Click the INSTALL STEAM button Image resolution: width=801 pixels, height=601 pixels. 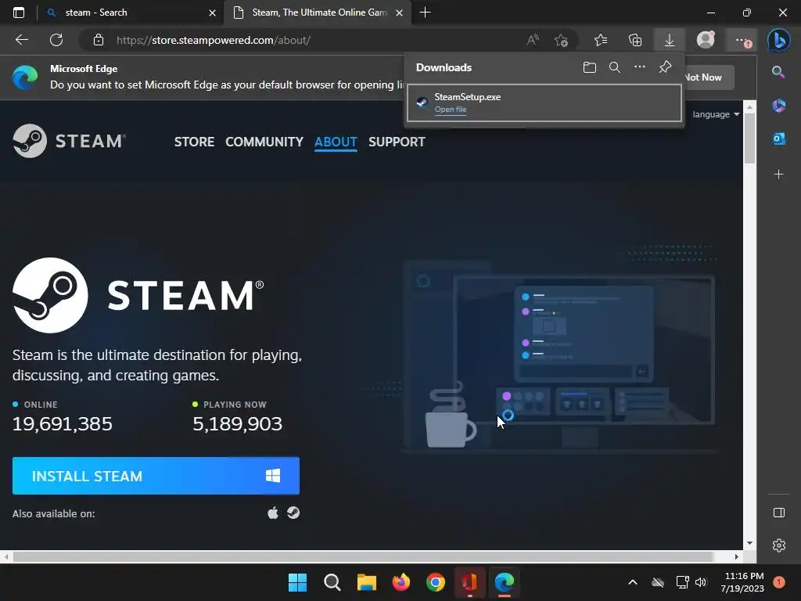click(x=156, y=476)
